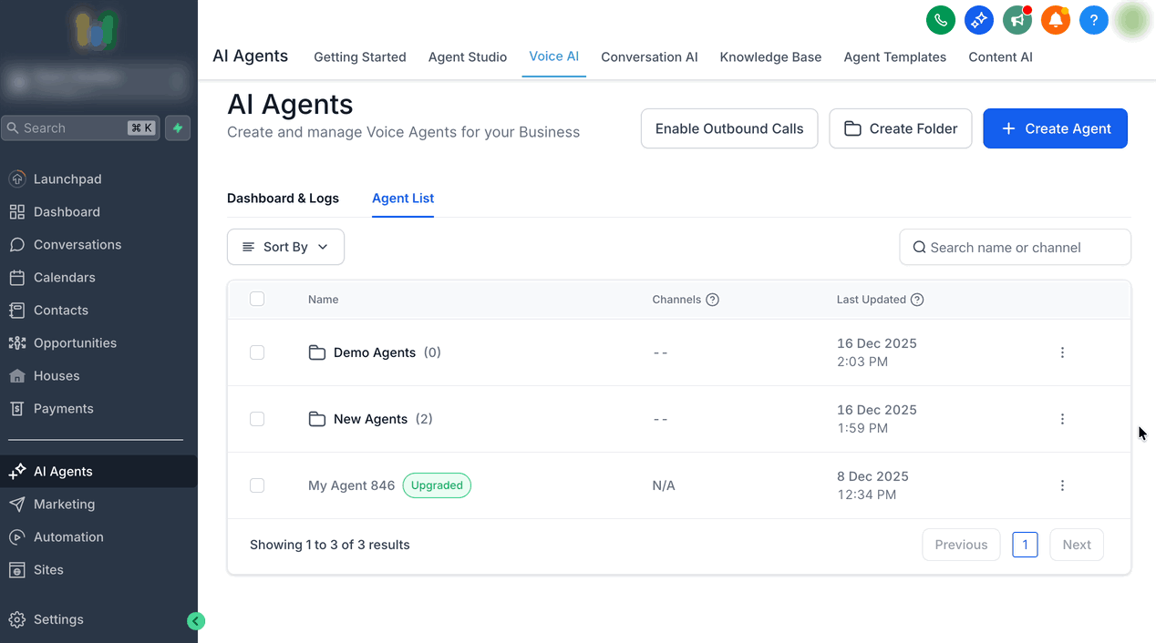Open My Agent 846
The width and height of the screenshot is (1156, 643).
tap(351, 485)
